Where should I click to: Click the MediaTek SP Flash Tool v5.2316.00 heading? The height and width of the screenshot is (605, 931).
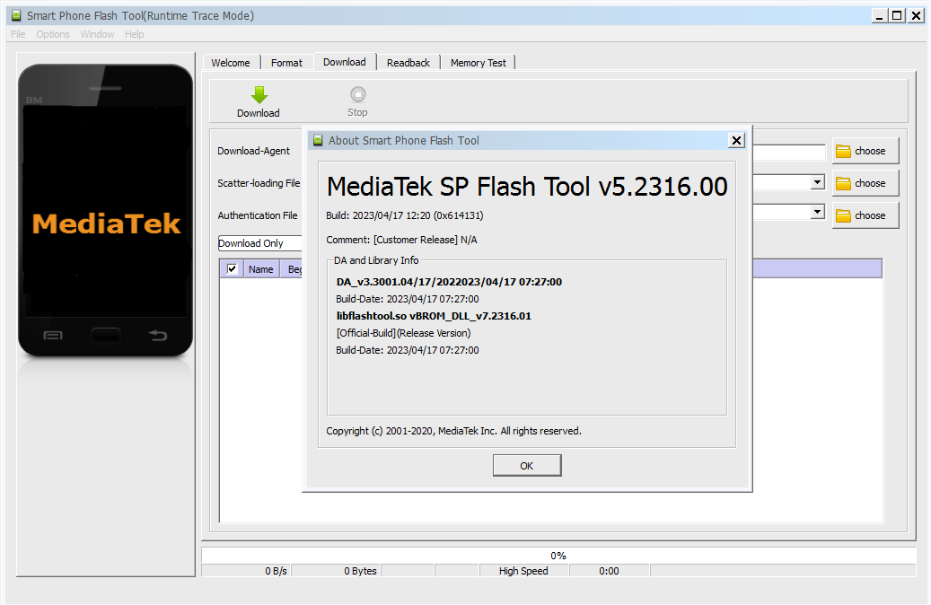(527, 187)
